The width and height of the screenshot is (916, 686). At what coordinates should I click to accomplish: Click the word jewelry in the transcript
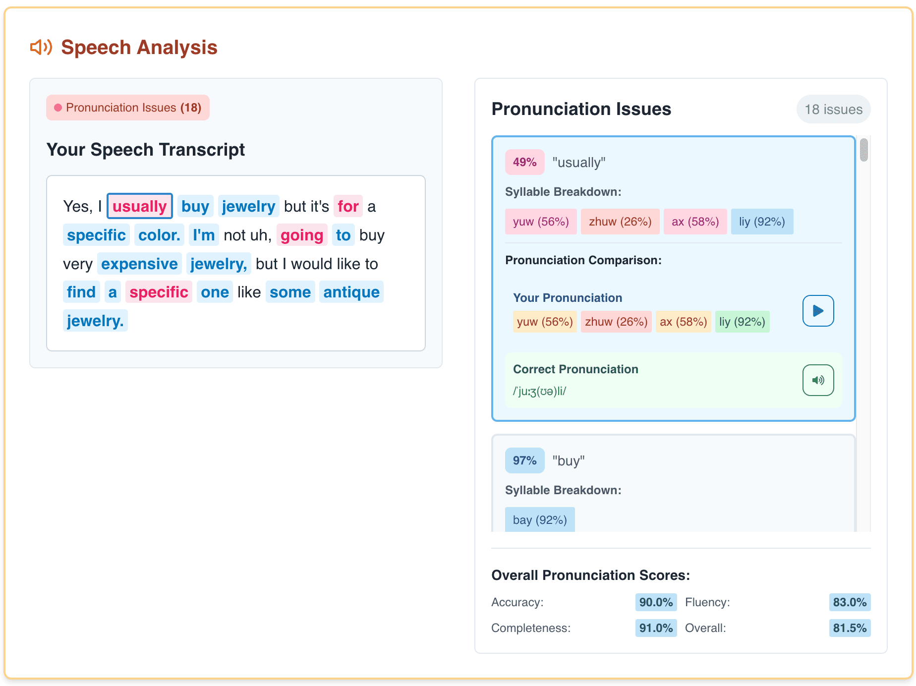(x=248, y=206)
